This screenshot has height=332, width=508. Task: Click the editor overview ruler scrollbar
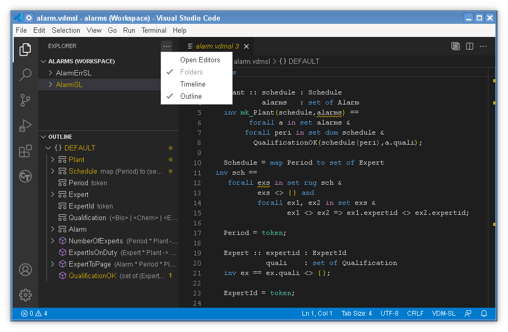tap(493, 158)
